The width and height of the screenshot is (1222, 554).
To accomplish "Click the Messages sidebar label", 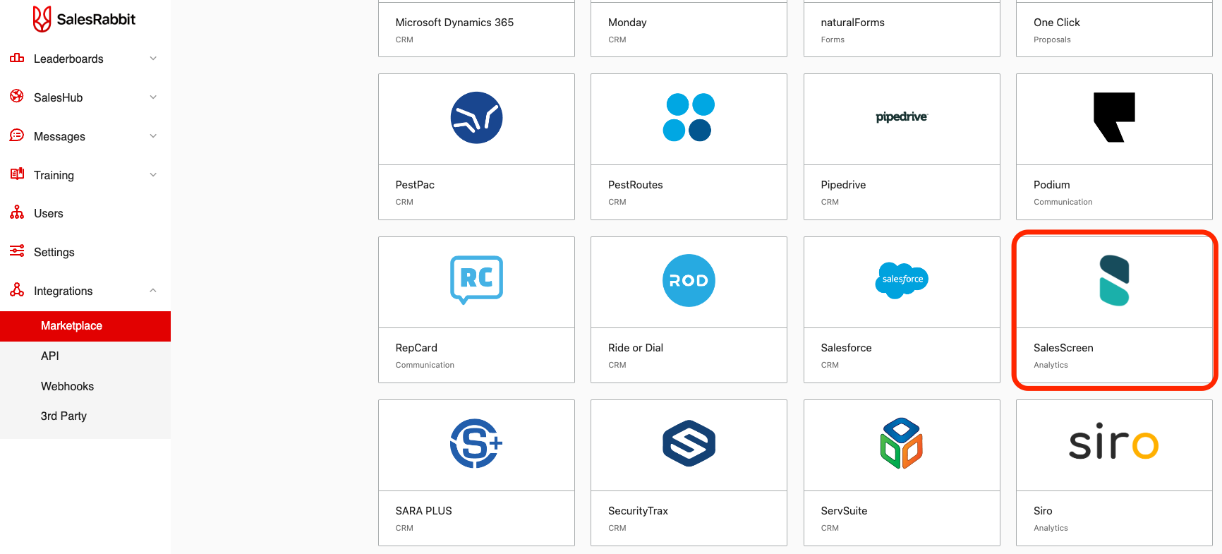I will coord(59,137).
